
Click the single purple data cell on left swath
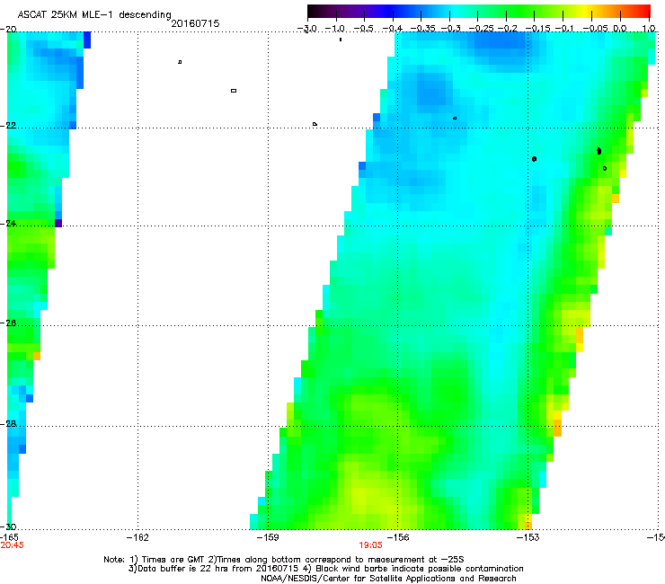(58, 223)
